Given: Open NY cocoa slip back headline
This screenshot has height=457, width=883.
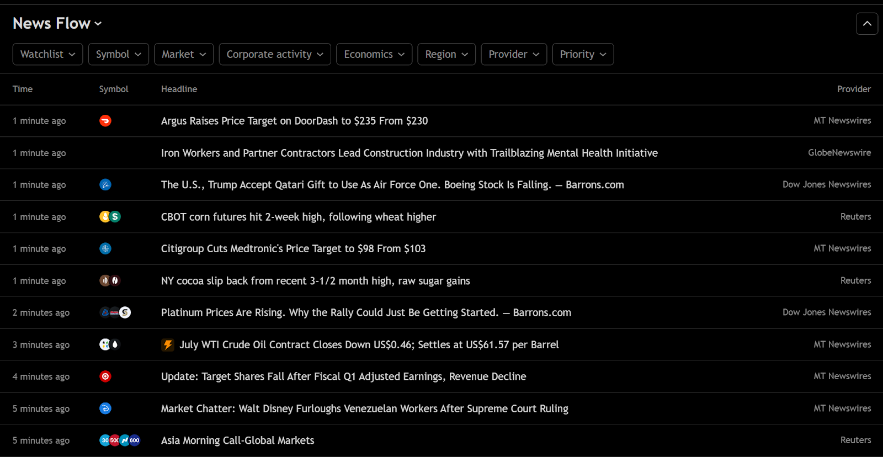Looking at the screenshot, I should [316, 281].
